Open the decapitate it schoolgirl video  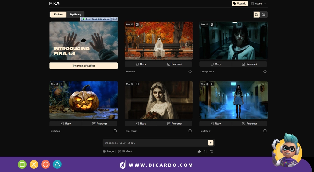(x=233, y=41)
